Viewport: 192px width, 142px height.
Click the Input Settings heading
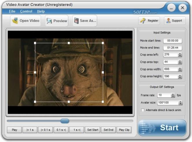(162, 33)
